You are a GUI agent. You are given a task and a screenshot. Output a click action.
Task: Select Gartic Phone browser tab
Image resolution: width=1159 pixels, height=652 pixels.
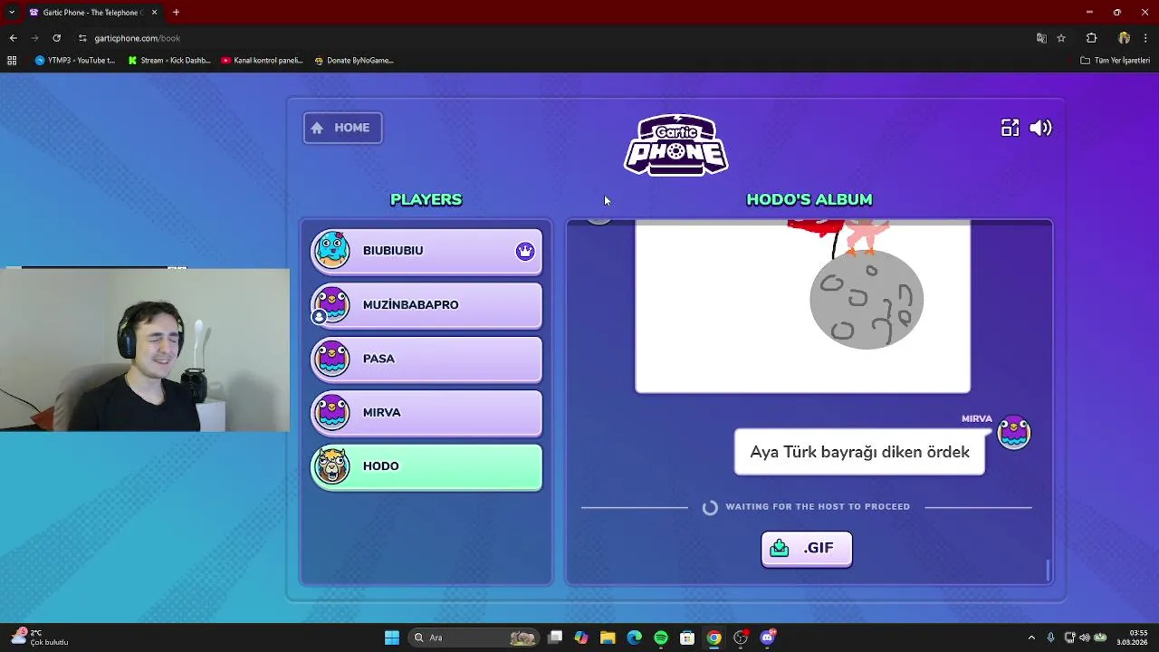pyautogui.click(x=93, y=13)
